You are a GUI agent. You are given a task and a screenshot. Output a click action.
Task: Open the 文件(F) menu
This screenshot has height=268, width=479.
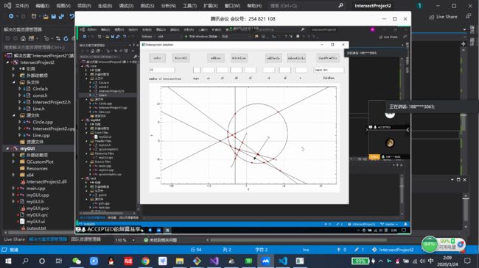point(22,6)
